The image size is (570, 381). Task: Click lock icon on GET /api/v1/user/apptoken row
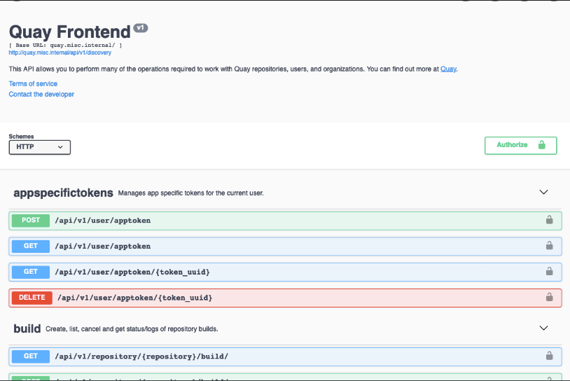549,246
